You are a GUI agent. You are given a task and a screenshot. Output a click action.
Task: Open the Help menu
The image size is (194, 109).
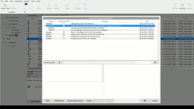pos(38,1)
